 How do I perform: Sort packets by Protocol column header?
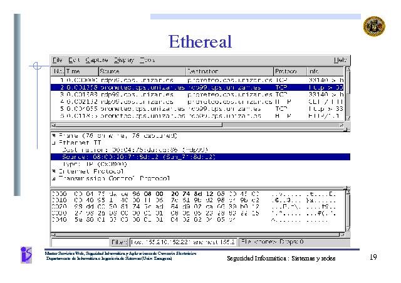click(290, 71)
